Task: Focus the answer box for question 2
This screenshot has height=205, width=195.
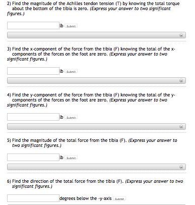Action: click(x=33, y=25)
